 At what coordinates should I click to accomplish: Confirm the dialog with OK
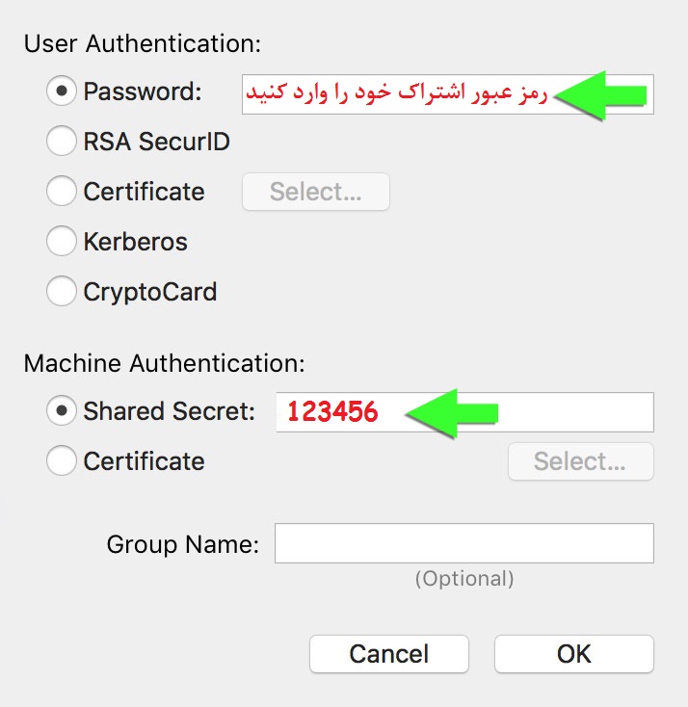(573, 654)
